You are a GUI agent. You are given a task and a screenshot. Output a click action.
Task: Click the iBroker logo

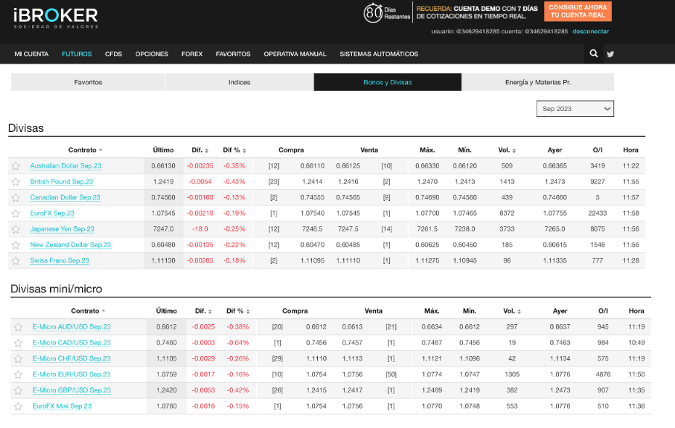56,17
